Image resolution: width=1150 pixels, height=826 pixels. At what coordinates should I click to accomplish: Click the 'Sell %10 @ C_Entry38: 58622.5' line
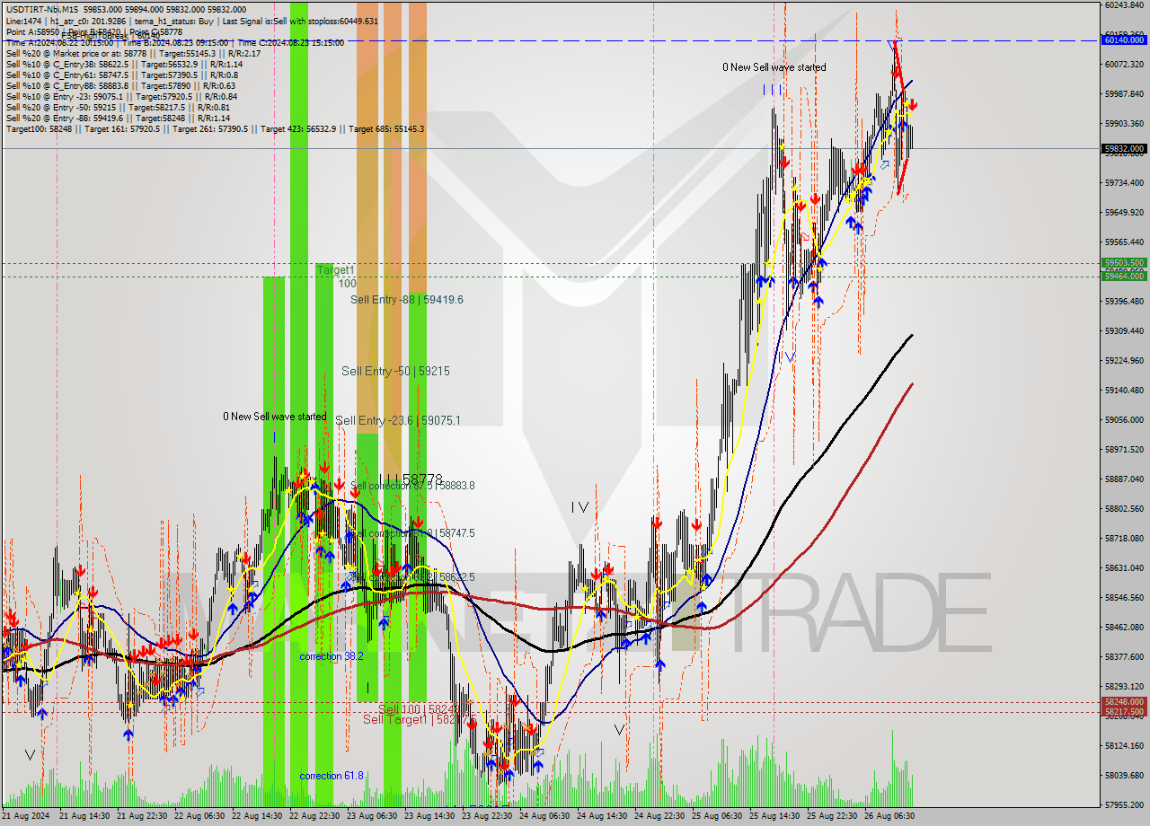pyautogui.click(x=124, y=64)
